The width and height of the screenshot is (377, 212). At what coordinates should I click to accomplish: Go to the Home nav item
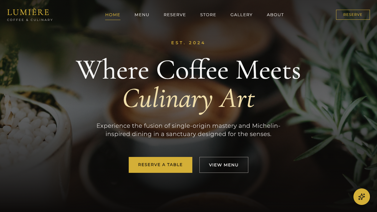point(113,15)
